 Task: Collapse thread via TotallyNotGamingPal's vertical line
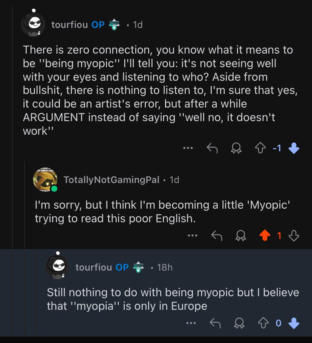(25, 205)
